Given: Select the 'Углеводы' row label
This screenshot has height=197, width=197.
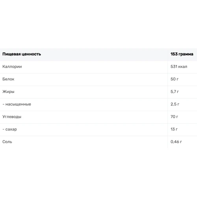Looking at the screenshot, I should (12, 117).
